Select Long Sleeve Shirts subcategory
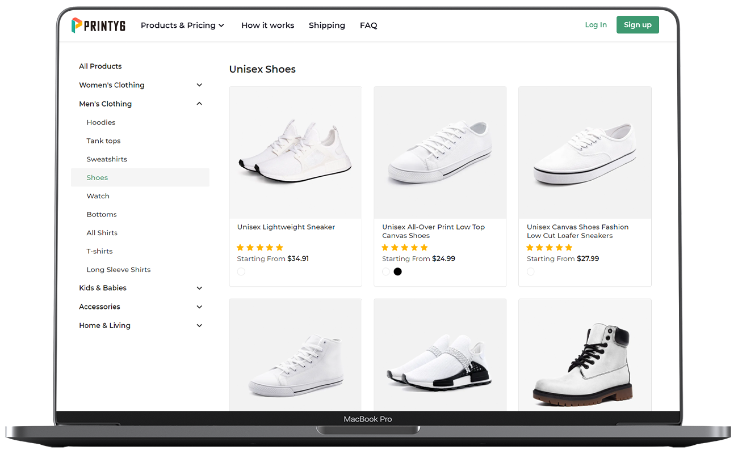 tap(119, 270)
